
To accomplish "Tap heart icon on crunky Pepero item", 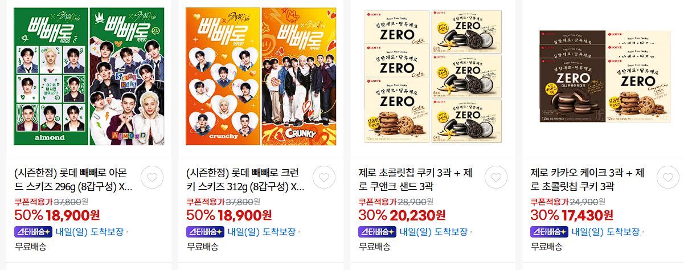I will tap(324, 177).
